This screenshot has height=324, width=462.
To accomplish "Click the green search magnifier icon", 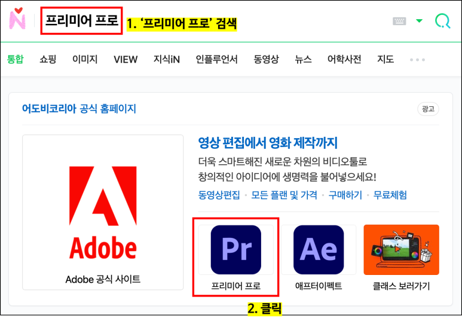I will tap(442, 21).
